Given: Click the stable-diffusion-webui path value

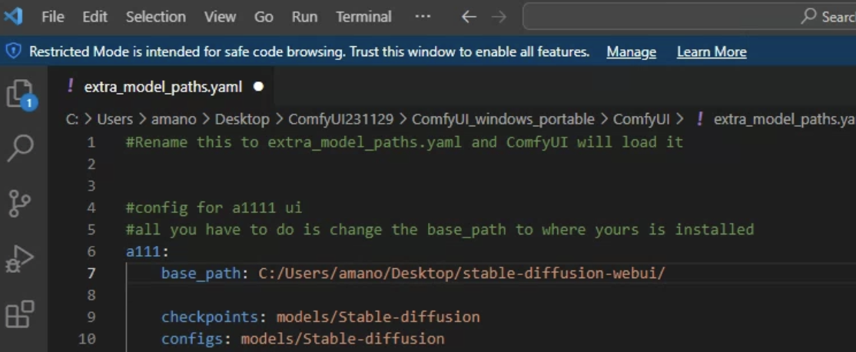Looking at the screenshot, I should [462, 274].
